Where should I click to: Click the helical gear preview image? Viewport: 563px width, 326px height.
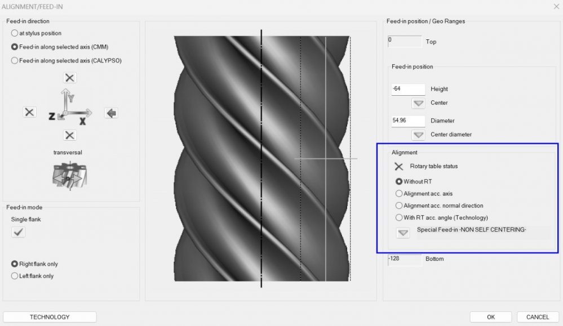[261, 160]
